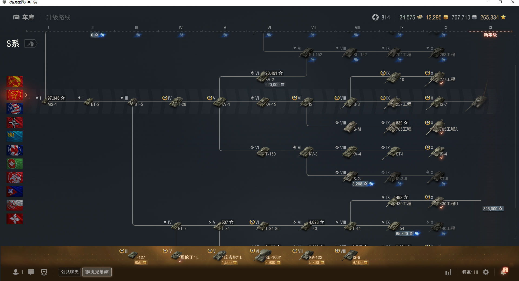Open the chat speech bubble icon

[31, 272]
